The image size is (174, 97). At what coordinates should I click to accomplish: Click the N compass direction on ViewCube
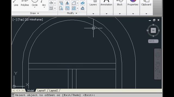(153, 25)
